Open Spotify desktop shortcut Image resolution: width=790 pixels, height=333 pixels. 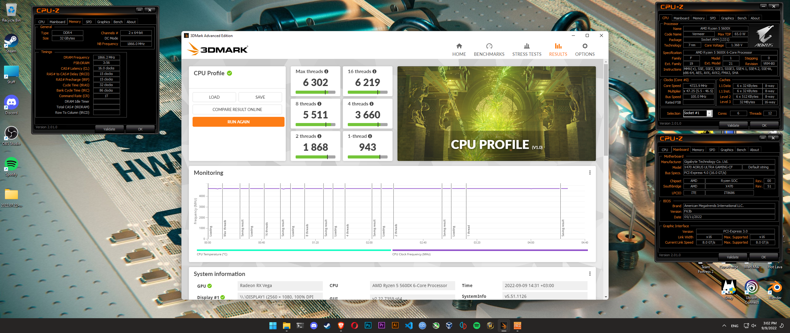pyautogui.click(x=11, y=166)
